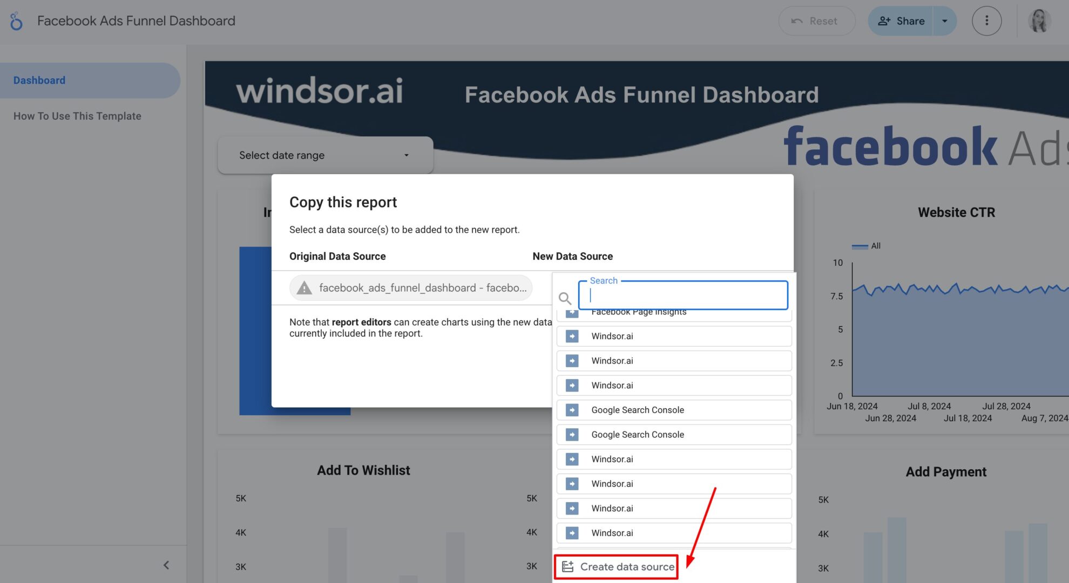Click the user profile avatar

tap(1039, 21)
